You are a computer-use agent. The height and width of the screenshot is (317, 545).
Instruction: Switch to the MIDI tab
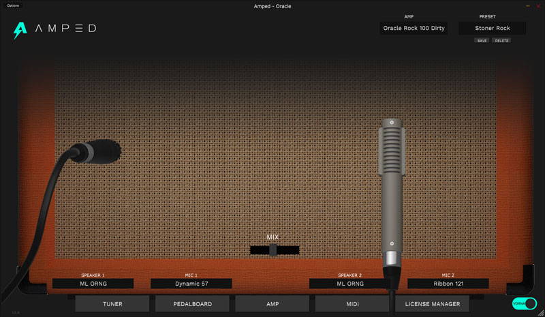click(352, 304)
